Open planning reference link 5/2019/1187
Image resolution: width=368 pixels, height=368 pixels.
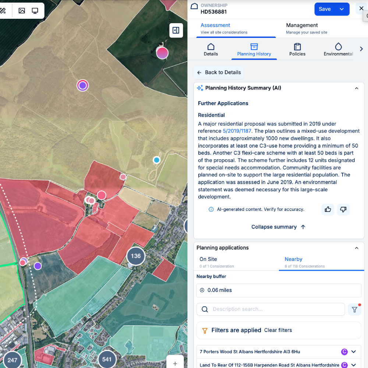(237, 131)
